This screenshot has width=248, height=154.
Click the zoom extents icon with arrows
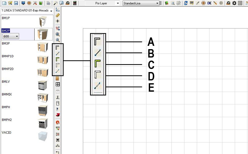(58, 34)
